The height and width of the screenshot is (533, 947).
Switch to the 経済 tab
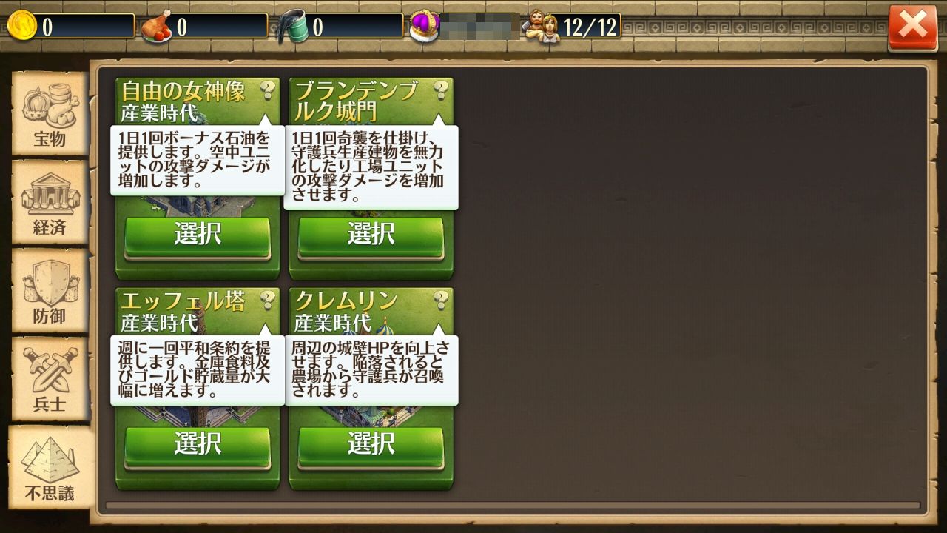50,203
